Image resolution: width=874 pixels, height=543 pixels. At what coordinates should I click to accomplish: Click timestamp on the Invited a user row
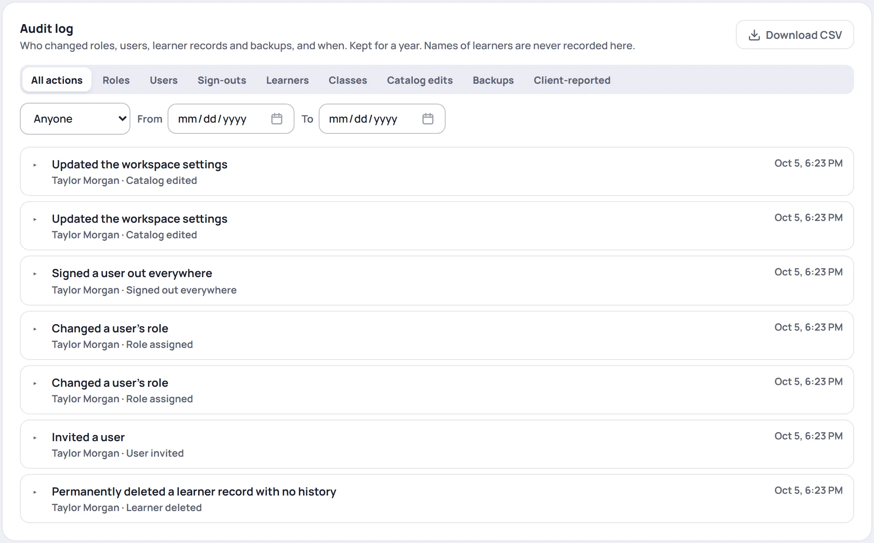click(808, 436)
